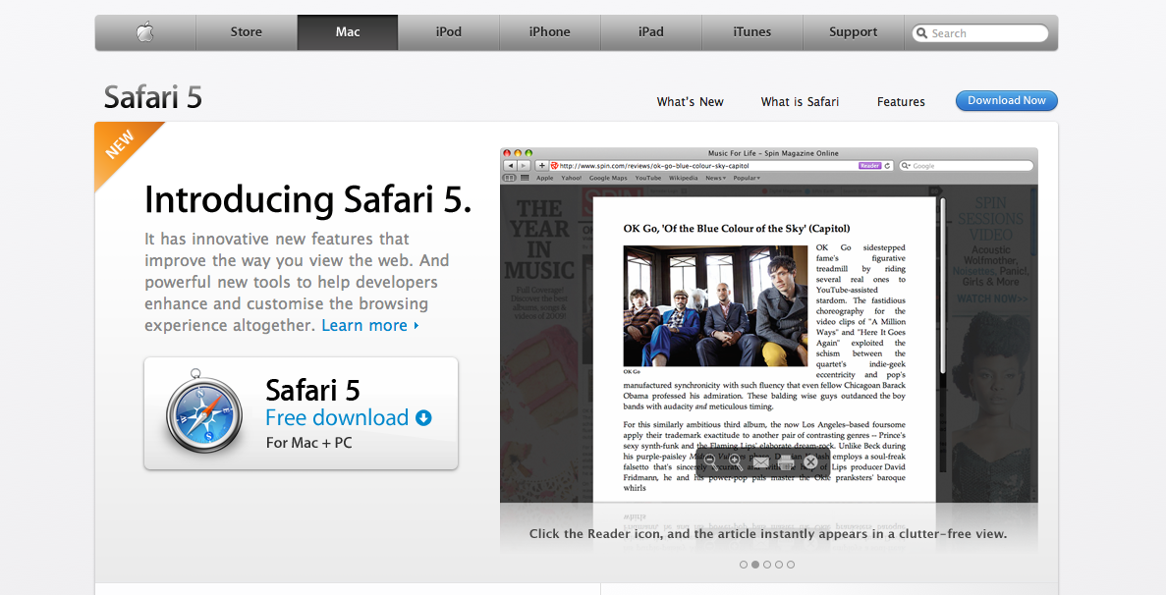Click the Apple logo in the navigation bar
The height and width of the screenshot is (595, 1166).
[145, 32]
